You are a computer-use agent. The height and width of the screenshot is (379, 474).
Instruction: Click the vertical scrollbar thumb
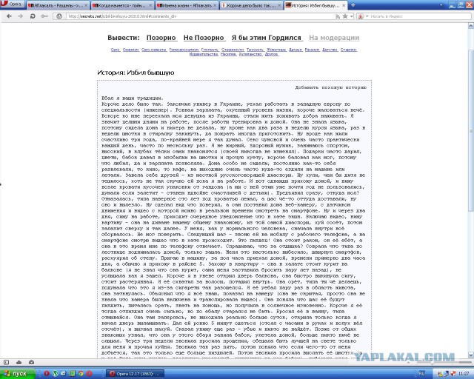(471, 130)
